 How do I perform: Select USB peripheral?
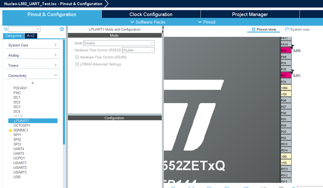coord(17,177)
